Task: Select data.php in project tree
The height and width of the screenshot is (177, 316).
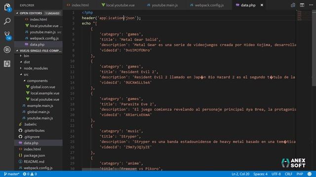Action: [39, 143]
